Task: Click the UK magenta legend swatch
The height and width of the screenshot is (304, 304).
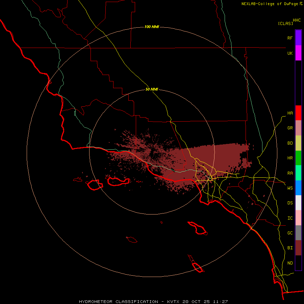Action: tap(298, 53)
